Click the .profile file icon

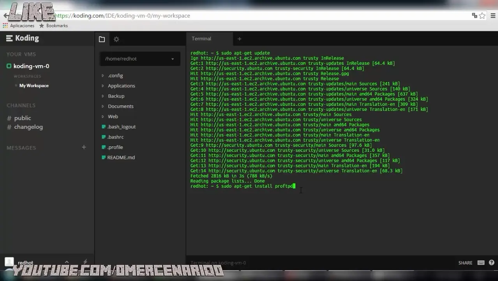pos(104,147)
